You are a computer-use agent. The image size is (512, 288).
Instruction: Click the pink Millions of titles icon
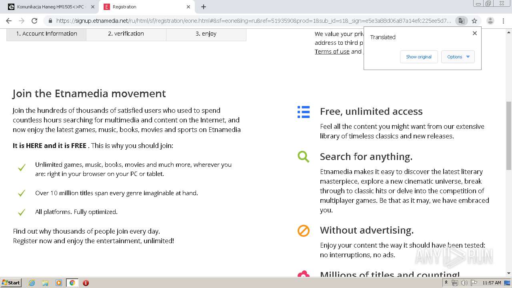coord(304,274)
